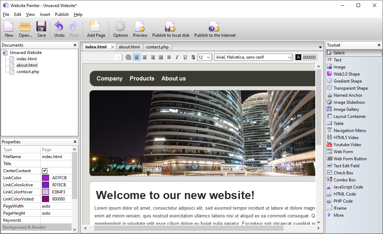Align text center
The image size is (383, 234).
click(145, 58)
